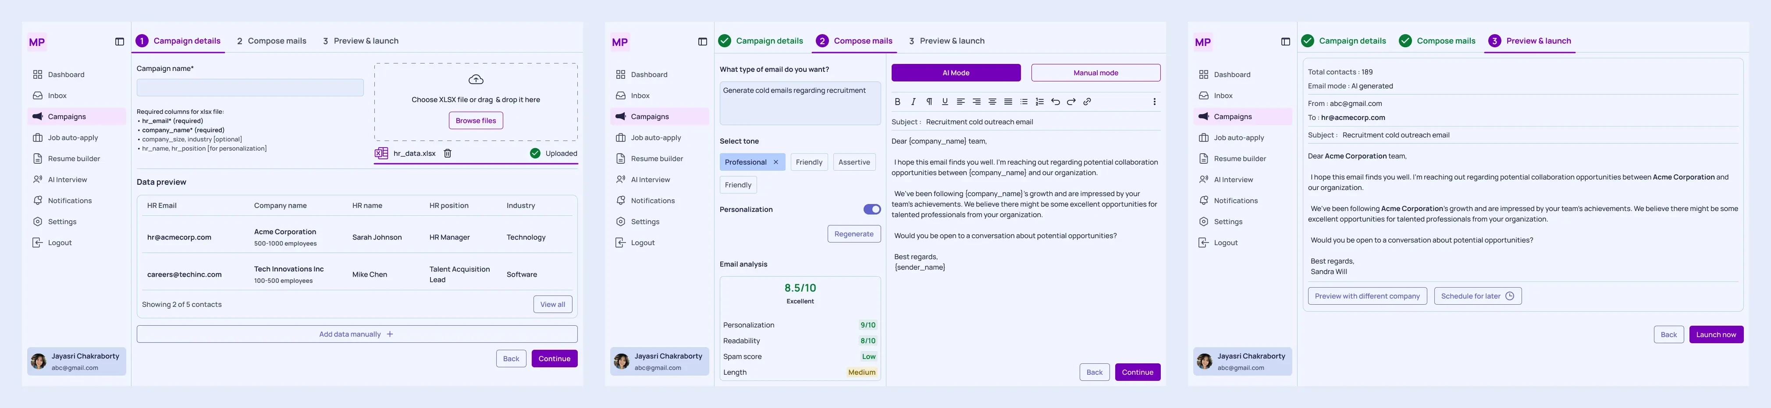Click the Add data manually button
Screen dimensions: 1771x408
357,334
